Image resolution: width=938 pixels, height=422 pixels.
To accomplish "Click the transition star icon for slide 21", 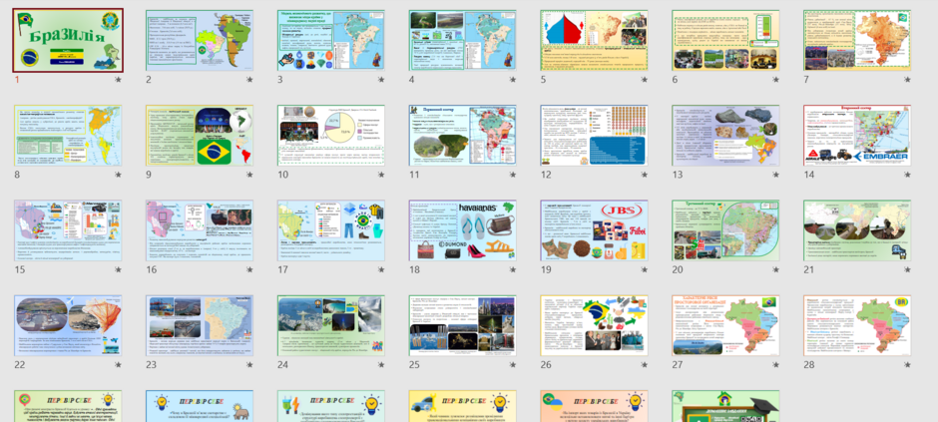I will tap(907, 269).
